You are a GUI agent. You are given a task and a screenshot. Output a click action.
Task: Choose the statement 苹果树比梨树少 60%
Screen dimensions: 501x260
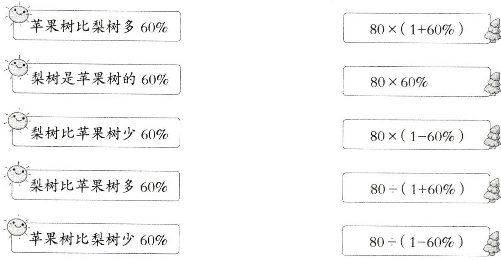[x=99, y=240]
